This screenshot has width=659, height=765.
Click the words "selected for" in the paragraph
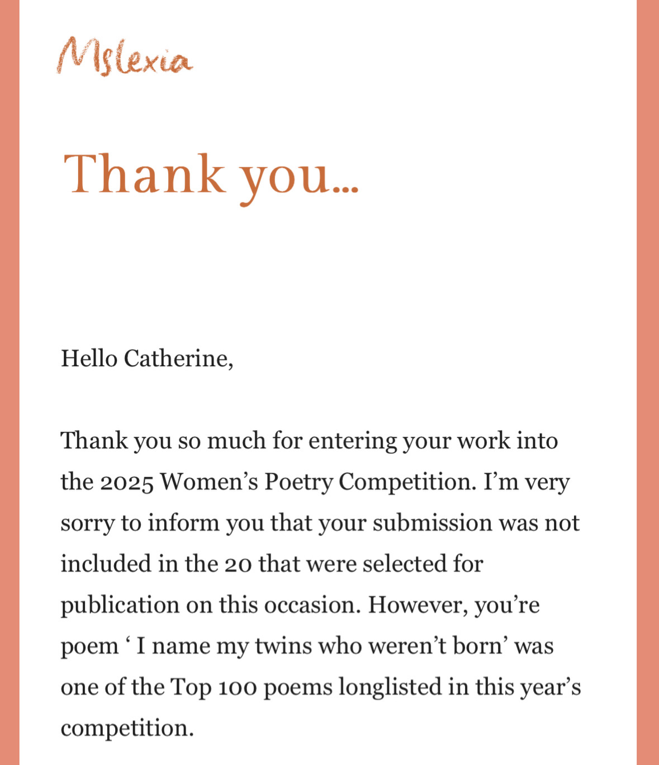pyautogui.click(x=423, y=564)
